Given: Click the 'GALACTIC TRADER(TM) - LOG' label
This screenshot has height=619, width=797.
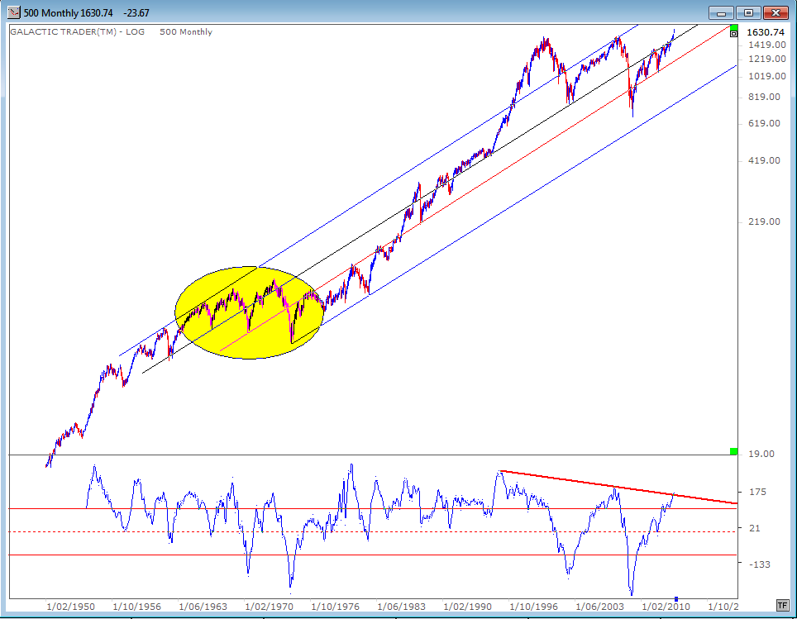Looking at the screenshot, I should [x=77, y=31].
